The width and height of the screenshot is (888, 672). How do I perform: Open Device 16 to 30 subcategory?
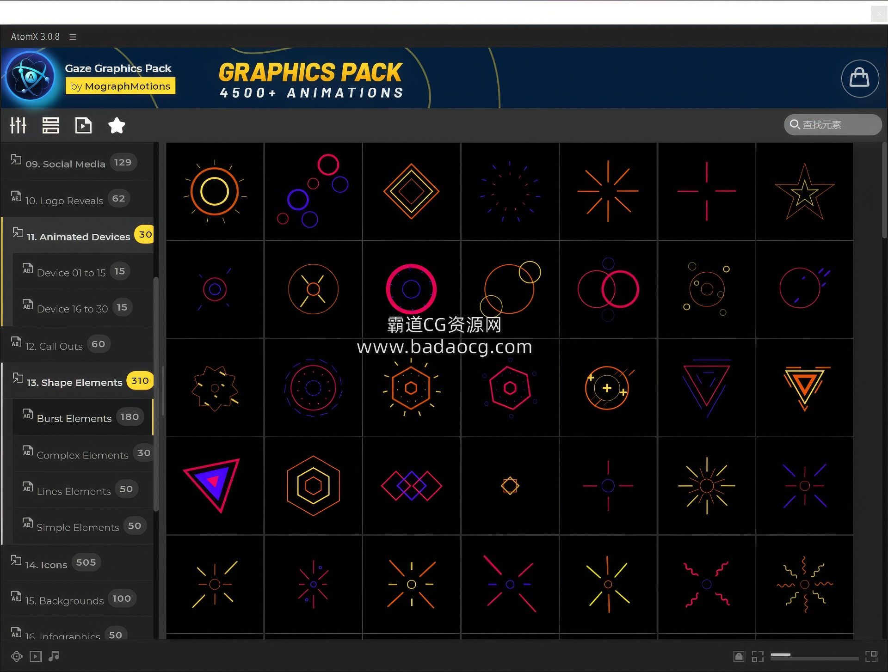(83, 308)
